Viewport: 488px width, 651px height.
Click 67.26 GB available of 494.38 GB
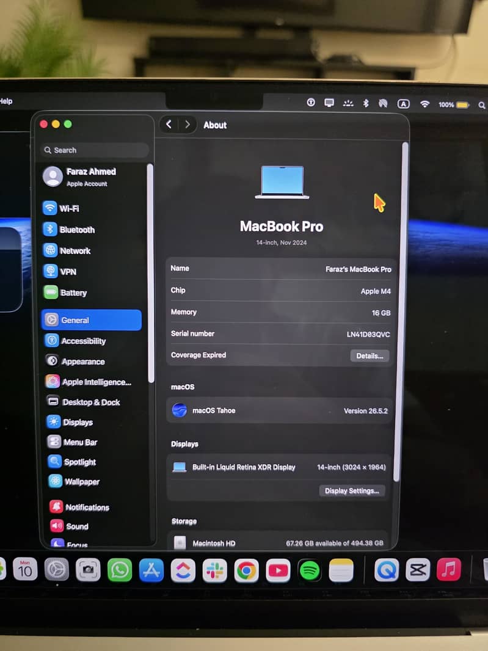[334, 543]
